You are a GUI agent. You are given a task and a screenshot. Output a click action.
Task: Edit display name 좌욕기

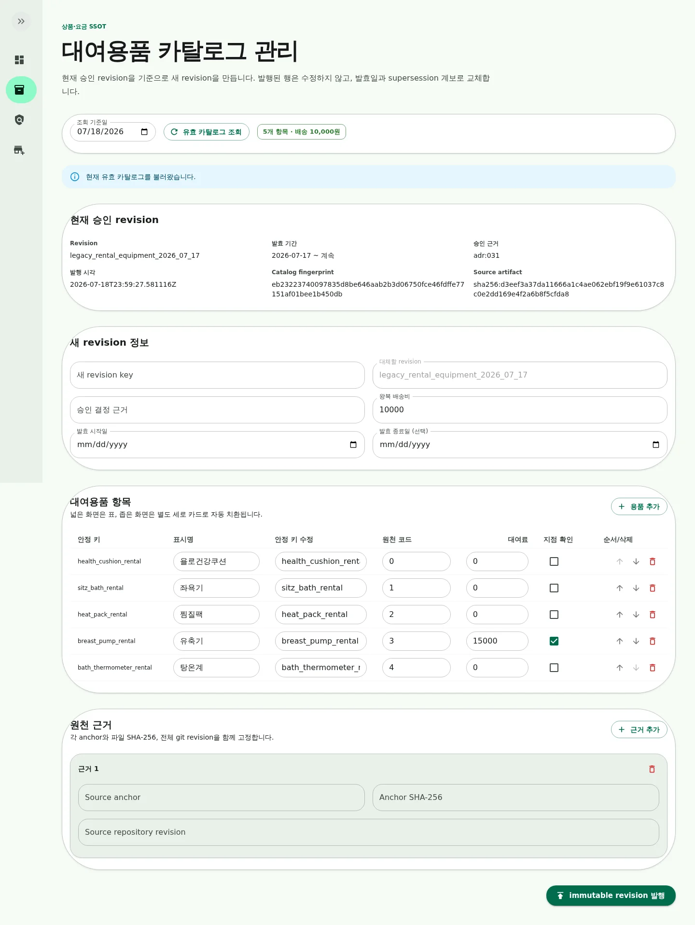(x=216, y=588)
